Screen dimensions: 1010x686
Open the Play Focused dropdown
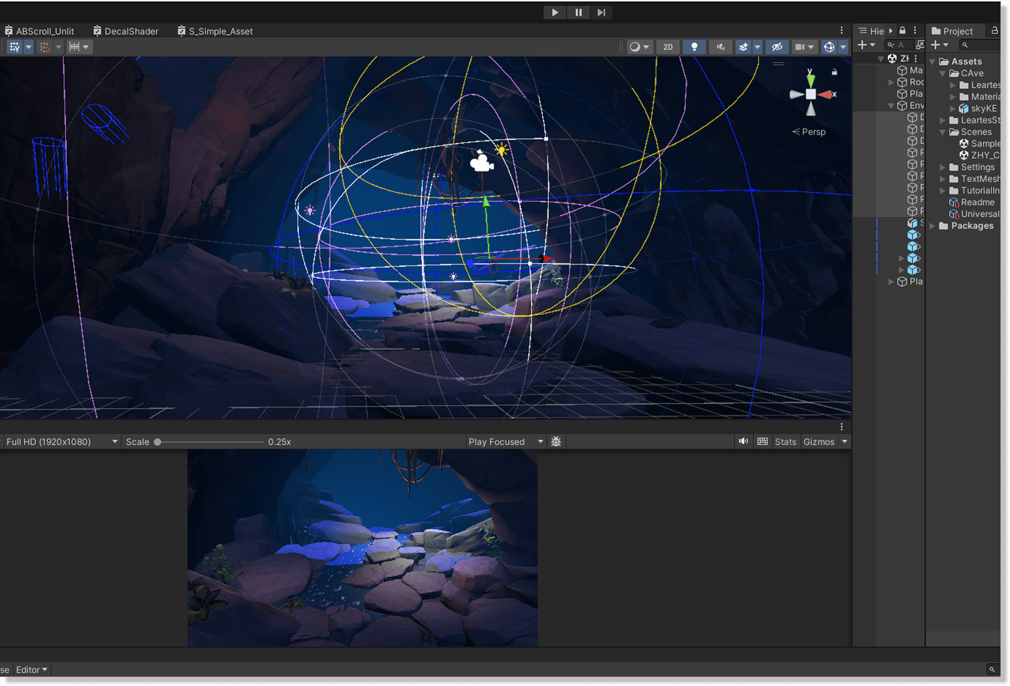(505, 441)
